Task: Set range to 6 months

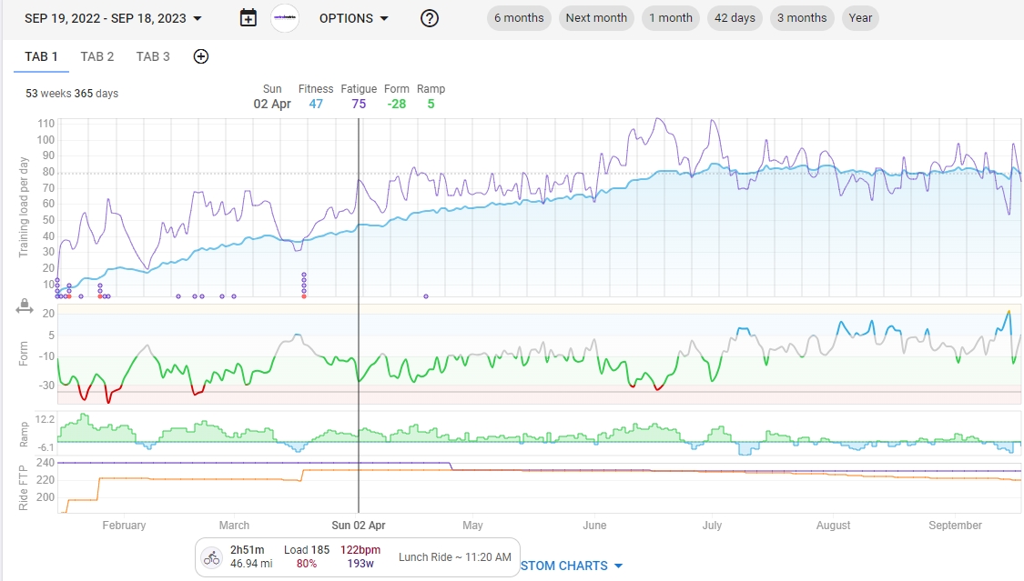Action: tap(519, 18)
